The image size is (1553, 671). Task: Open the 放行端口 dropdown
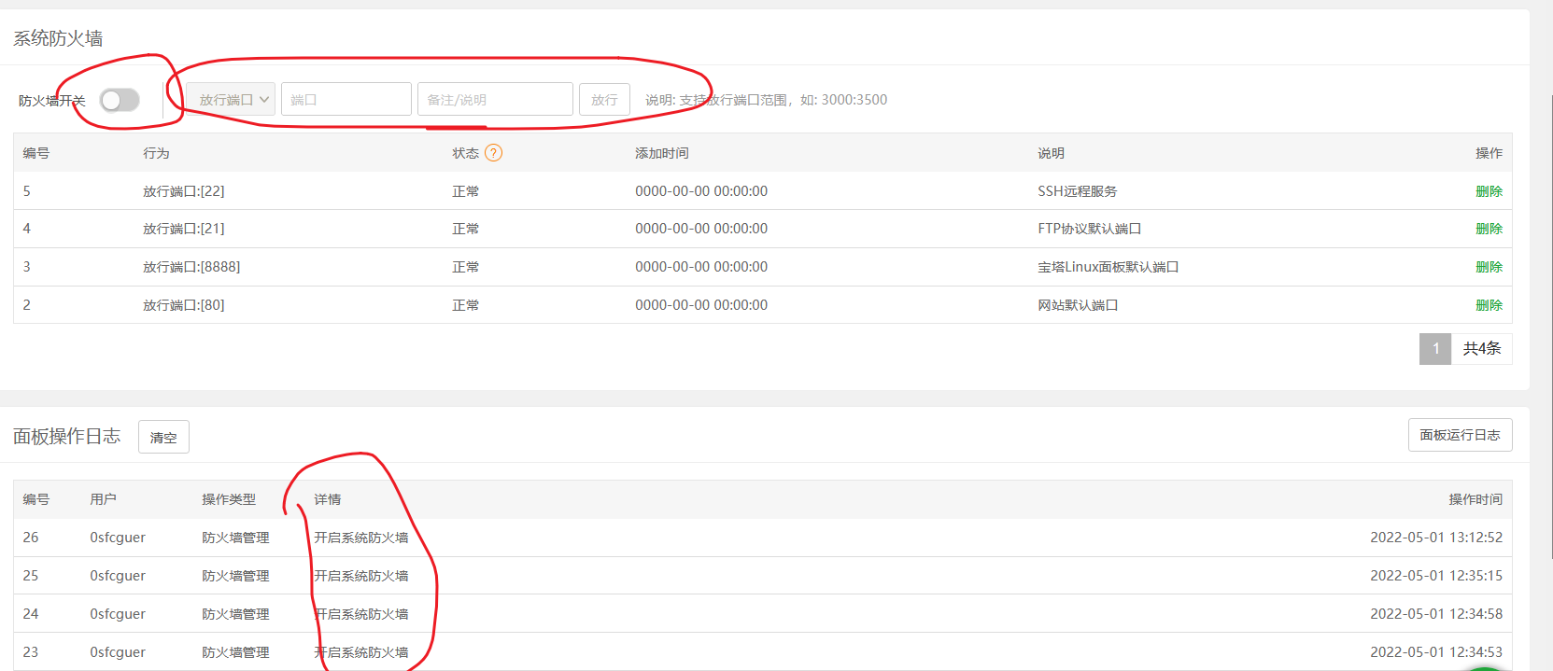pos(231,99)
